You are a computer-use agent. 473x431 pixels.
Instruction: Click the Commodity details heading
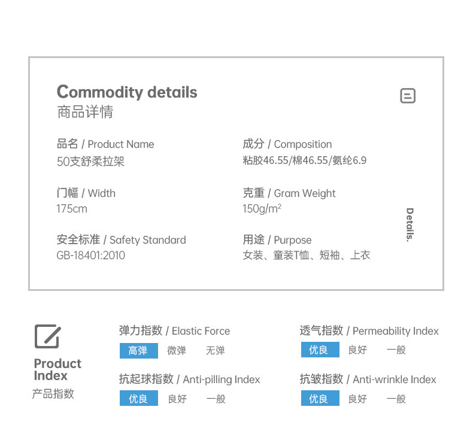click(127, 92)
